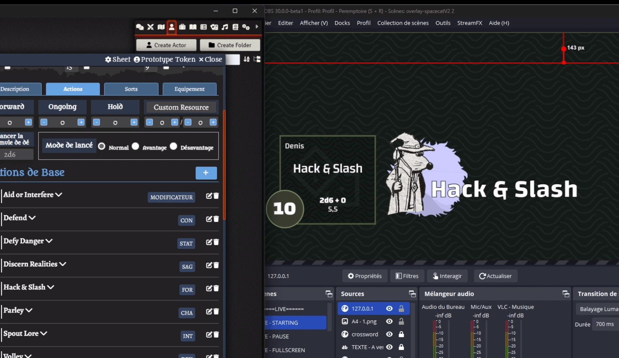Select the Avantage roll mode radio
This screenshot has width=619, height=358.
click(135, 146)
